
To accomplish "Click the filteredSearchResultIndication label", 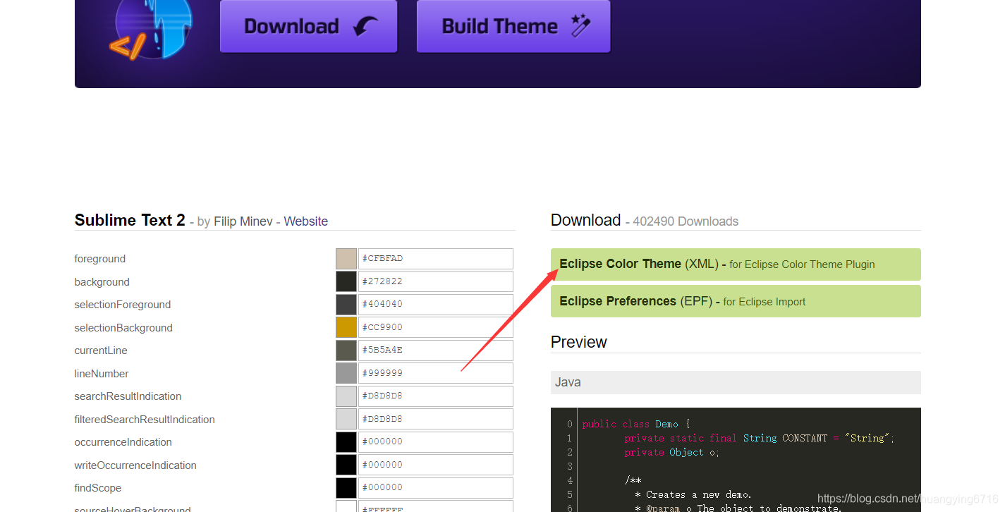I will [145, 420].
